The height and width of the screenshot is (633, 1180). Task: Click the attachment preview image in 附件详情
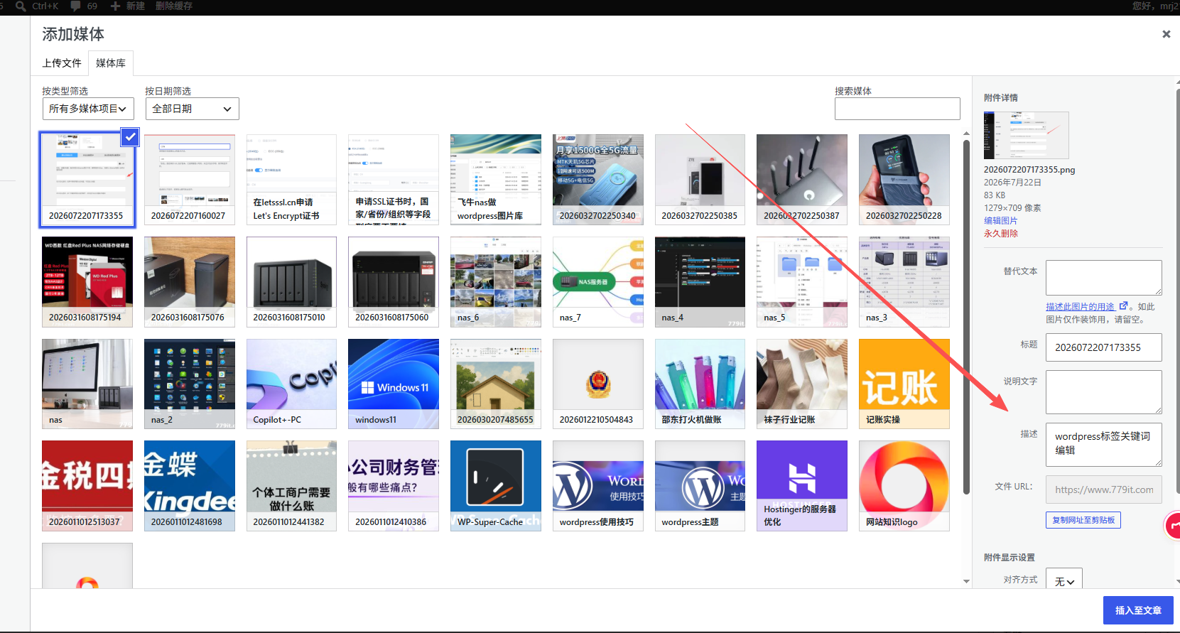coord(1026,135)
